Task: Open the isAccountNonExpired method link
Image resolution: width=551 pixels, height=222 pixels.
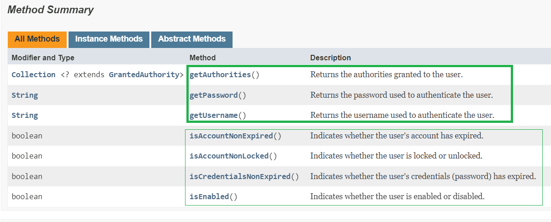Action: coord(231,136)
